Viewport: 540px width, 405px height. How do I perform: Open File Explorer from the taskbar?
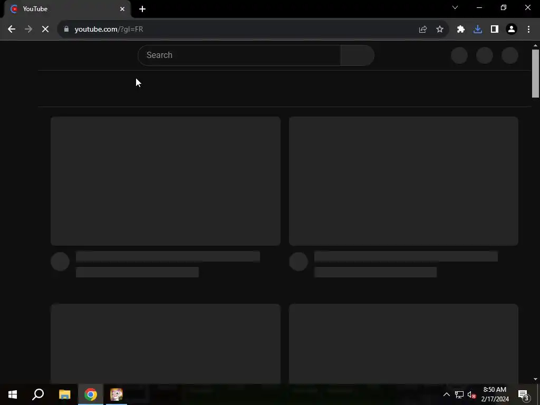click(x=64, y=394)
